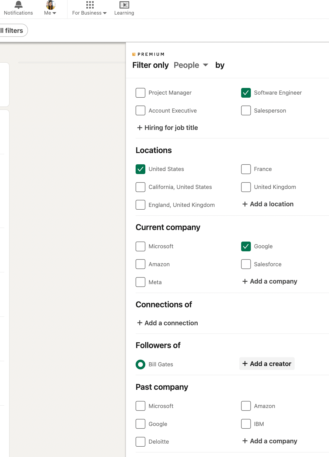Click the Me profile avatar
This screenshot has height=457, width=329.
pos(51,5)
